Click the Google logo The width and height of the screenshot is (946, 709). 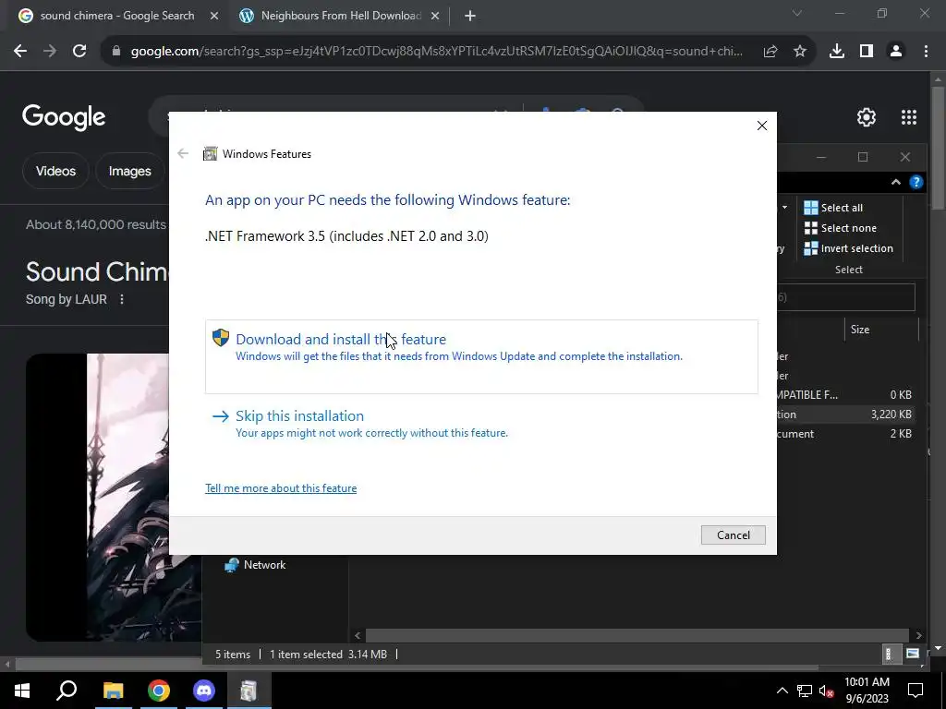point(64,117)
